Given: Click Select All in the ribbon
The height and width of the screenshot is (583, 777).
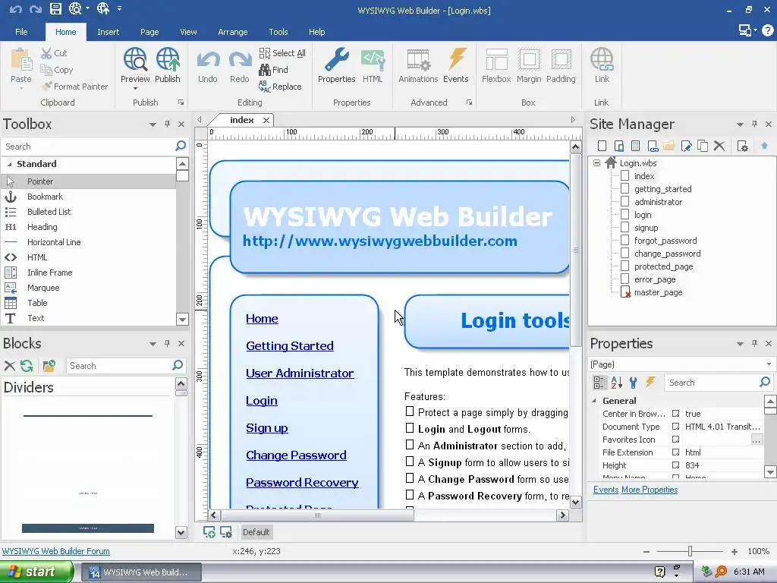Looking at the screenshot, I should point(282,53).
